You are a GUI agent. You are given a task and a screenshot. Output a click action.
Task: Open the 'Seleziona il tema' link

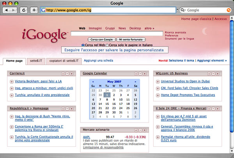(x=181, y=61)
